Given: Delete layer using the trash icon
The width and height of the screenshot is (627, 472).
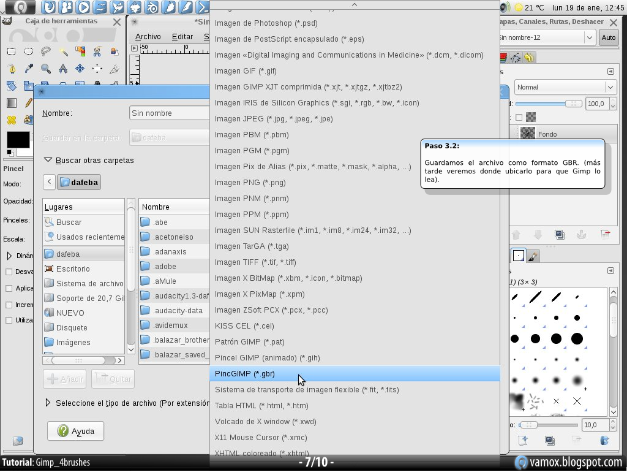Looking at the screenshot, I should pyautogui.click(x=605, y=235).
